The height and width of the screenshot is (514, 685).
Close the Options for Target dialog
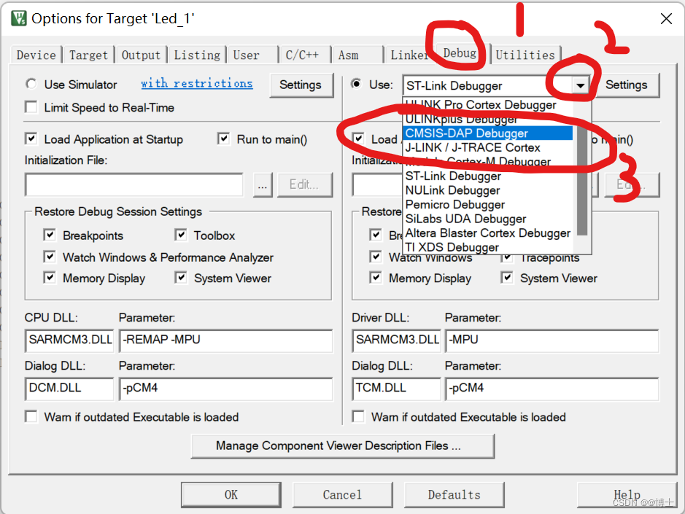point(666,19)
